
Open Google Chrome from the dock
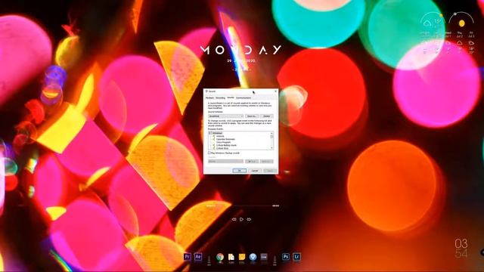(x=220, y=257)
